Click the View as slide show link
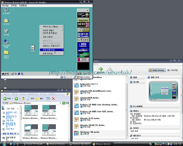Screen dimensions: 183x146 pyautogui.click(x=11, y=113)
